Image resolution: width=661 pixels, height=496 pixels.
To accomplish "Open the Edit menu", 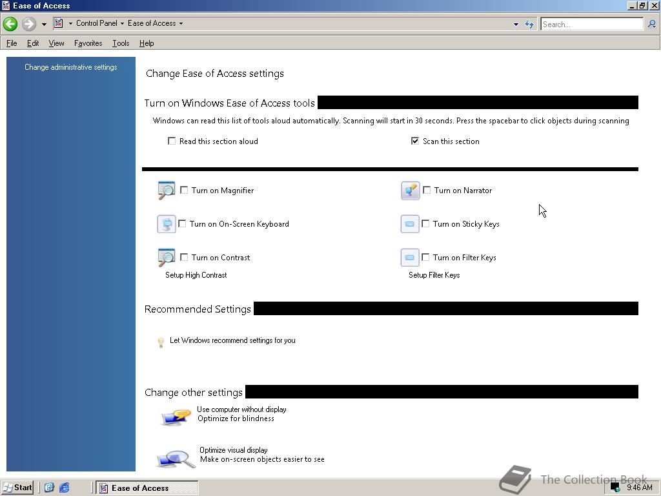I will coord(33,43).
